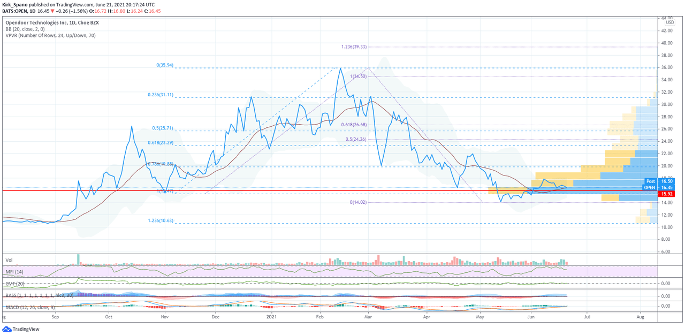
Task: Click the Dec label on the time axis
Action: click(x=215, y=317)
